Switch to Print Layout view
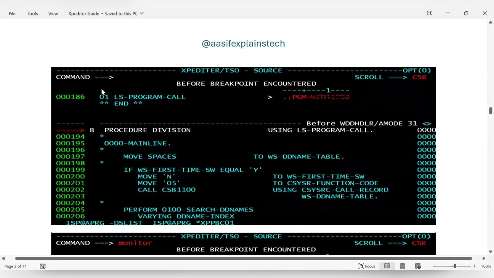494x278 pixels. [402, 266]
